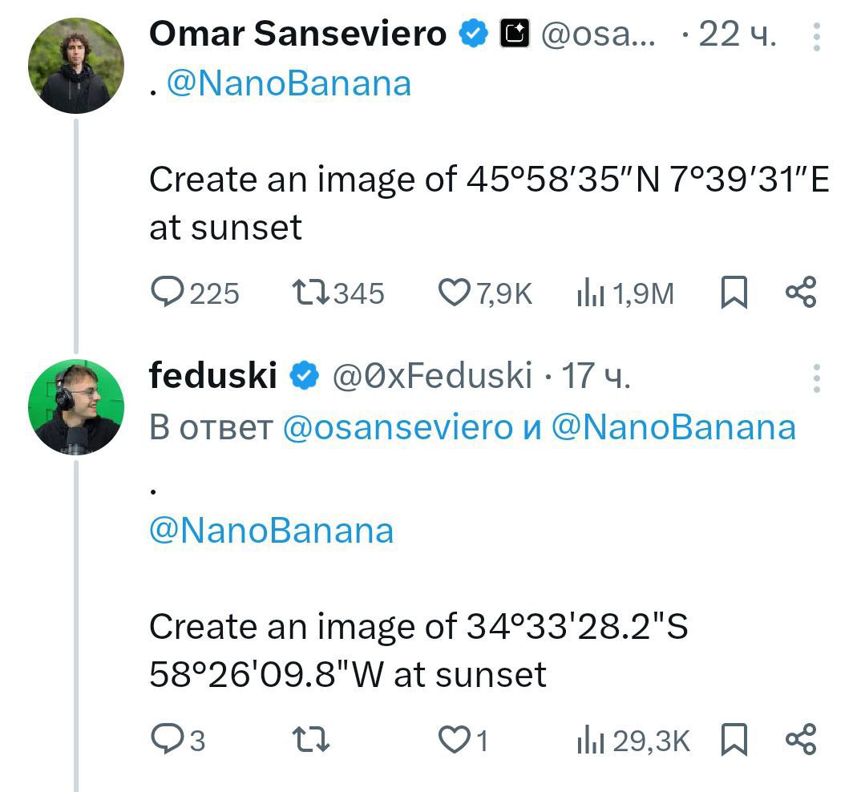Click the @0xFeduski handle

pos(432,375)
